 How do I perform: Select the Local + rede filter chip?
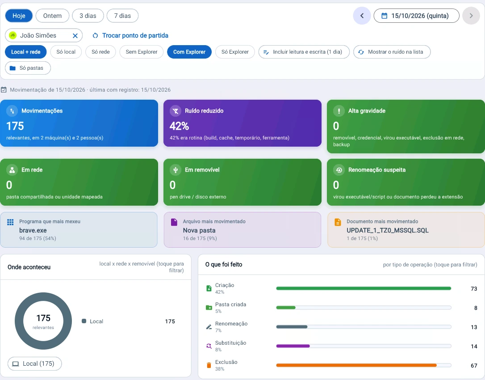[25, 52]
